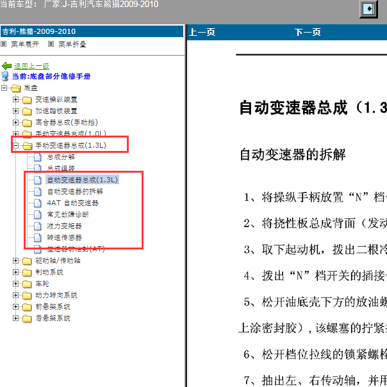This screenshot has width=387, height=387.
Task: Select 后悬架系统 tree item
Action: 53,318
